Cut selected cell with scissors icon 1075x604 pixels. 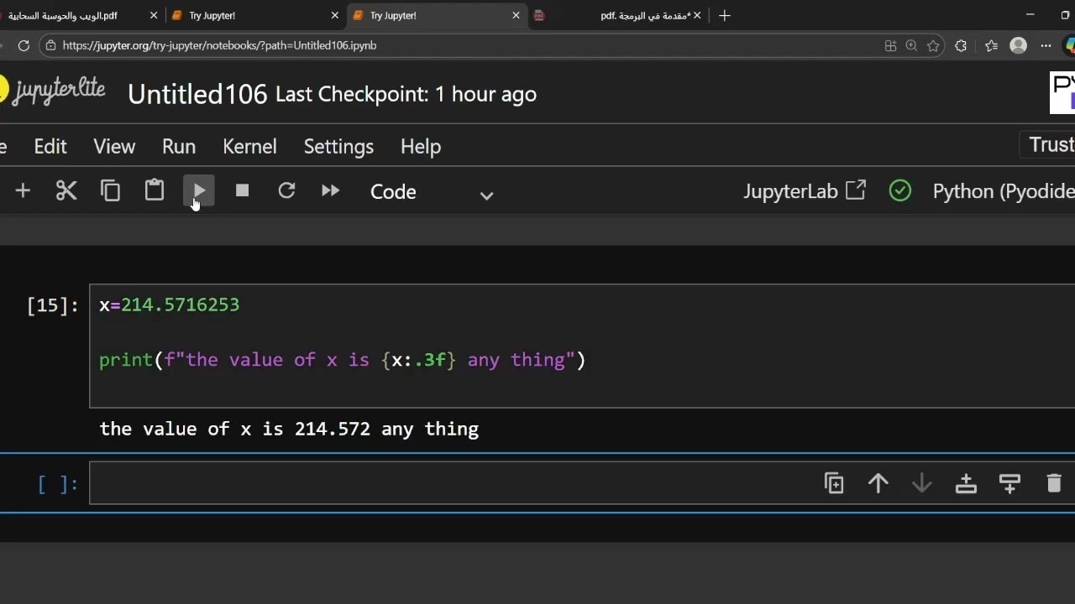(66, 191)
